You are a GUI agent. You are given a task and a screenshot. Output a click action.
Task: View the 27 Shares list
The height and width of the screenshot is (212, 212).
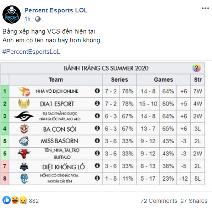pos(194,201)
